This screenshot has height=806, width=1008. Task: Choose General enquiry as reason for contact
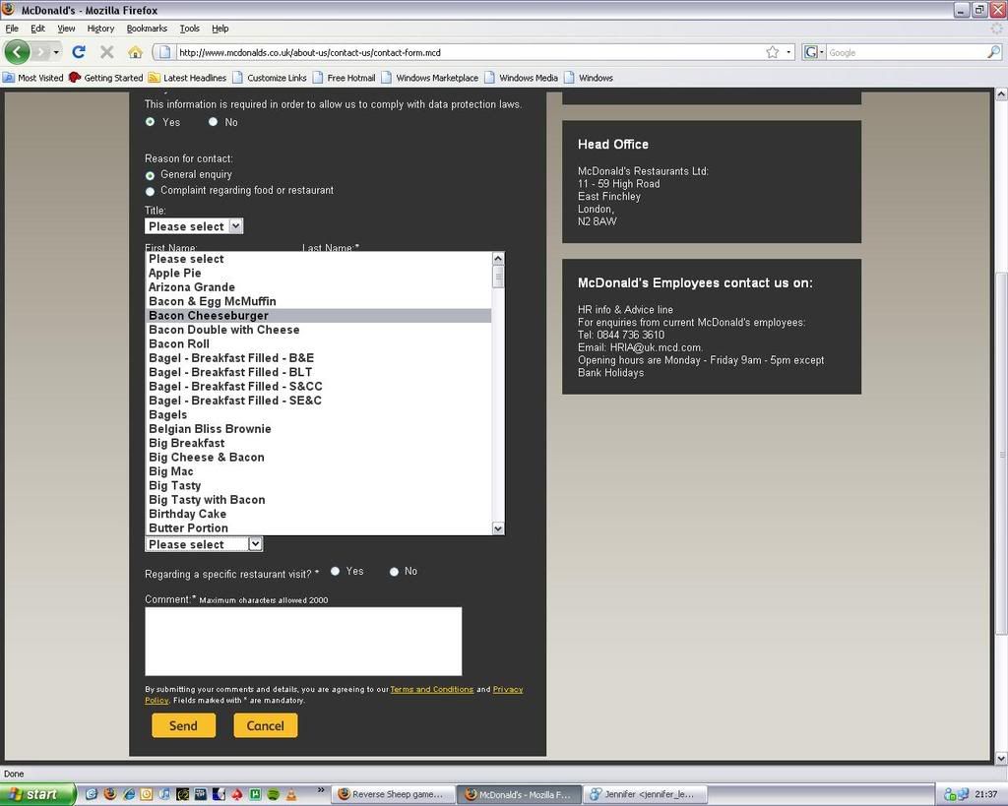(150, 175)
